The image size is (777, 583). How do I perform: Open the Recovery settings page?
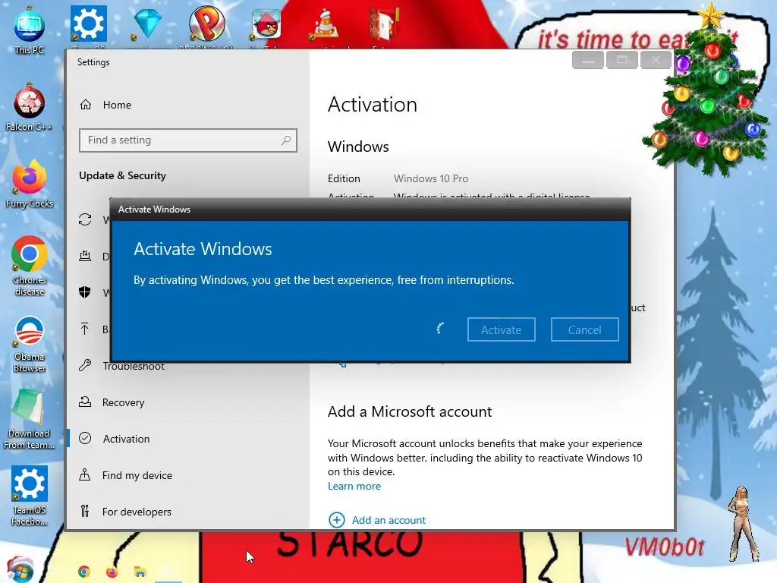123,402
